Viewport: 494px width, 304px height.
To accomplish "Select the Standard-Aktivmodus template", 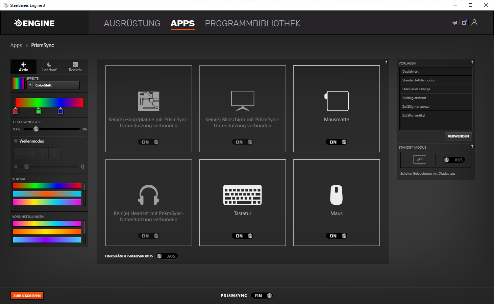I will tap(436, 80).
